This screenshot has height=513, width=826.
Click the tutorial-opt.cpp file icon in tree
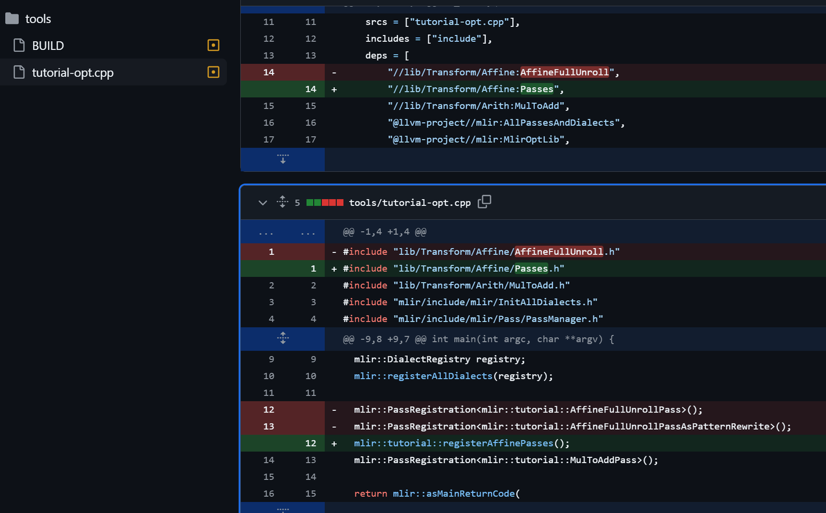(x=19, y=72)
